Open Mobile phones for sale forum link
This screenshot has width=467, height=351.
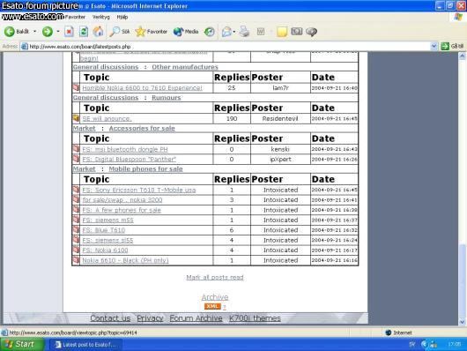[x=145, y=168]
